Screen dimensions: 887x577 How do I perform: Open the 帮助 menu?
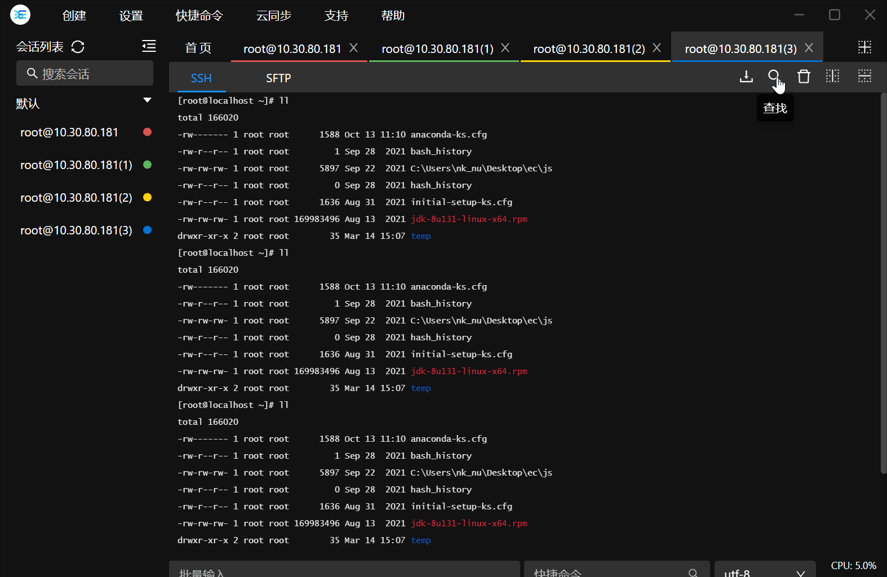pyautogui.click(x=393, y=16)
